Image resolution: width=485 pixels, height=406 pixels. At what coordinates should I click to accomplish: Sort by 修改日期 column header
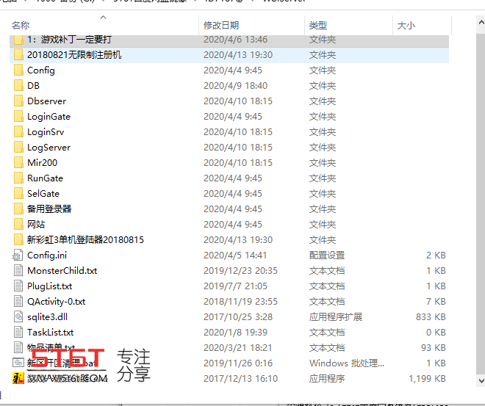(221, 26)
